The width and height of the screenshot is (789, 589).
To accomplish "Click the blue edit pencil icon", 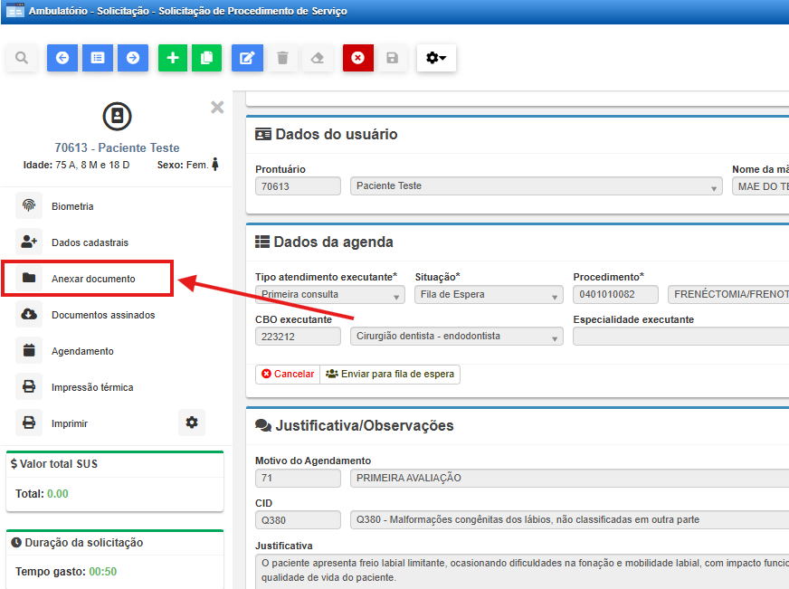I will [x=247, y=58].
